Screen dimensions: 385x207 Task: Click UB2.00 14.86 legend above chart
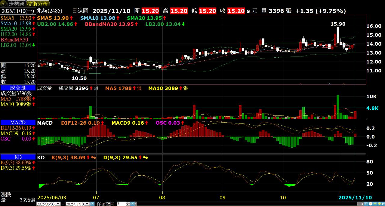click(x=58, y=24)
